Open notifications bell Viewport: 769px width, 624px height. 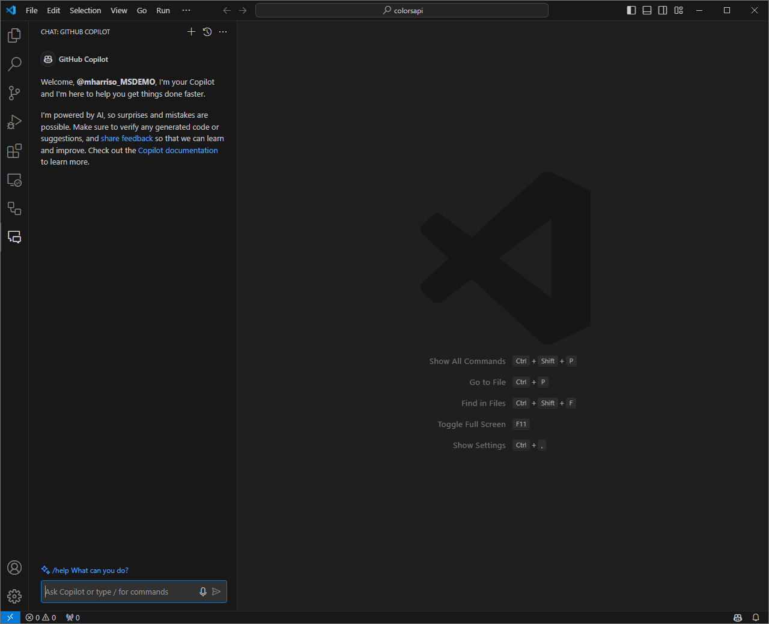click(756, 617)
